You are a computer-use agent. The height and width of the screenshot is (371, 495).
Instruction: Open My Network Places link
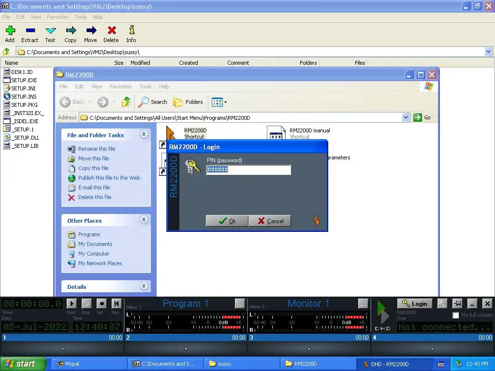pyautogui.click(x=100, y=263)
